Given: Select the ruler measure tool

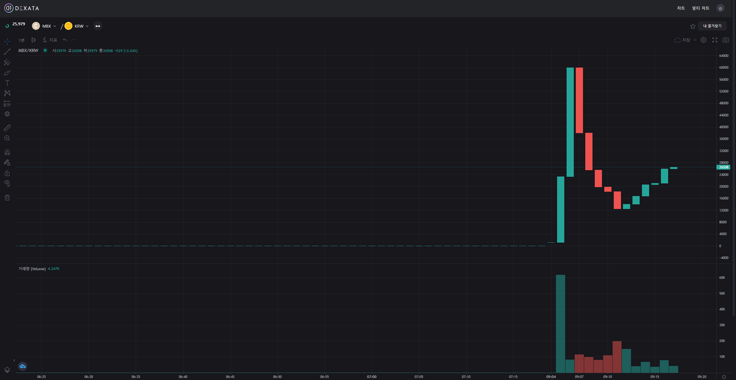Looking at the screenshot, I should pyautogui.click(x=7, y=128).
